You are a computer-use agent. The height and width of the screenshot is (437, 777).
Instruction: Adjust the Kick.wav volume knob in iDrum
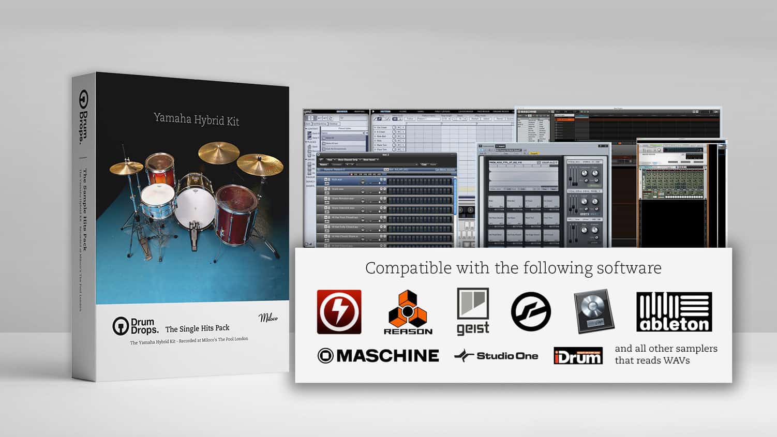pyautogui.click(x=363, y=182)
